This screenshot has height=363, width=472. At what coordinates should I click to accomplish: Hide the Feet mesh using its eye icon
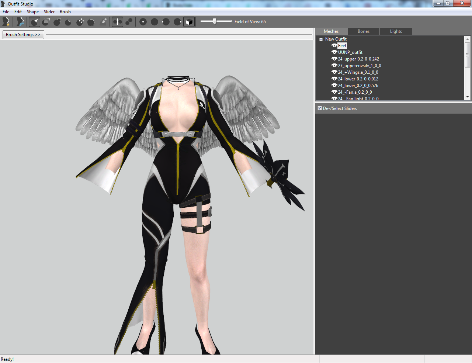pos(334,46)
